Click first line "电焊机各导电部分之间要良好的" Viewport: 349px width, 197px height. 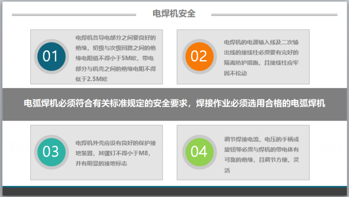pos(116,38)
